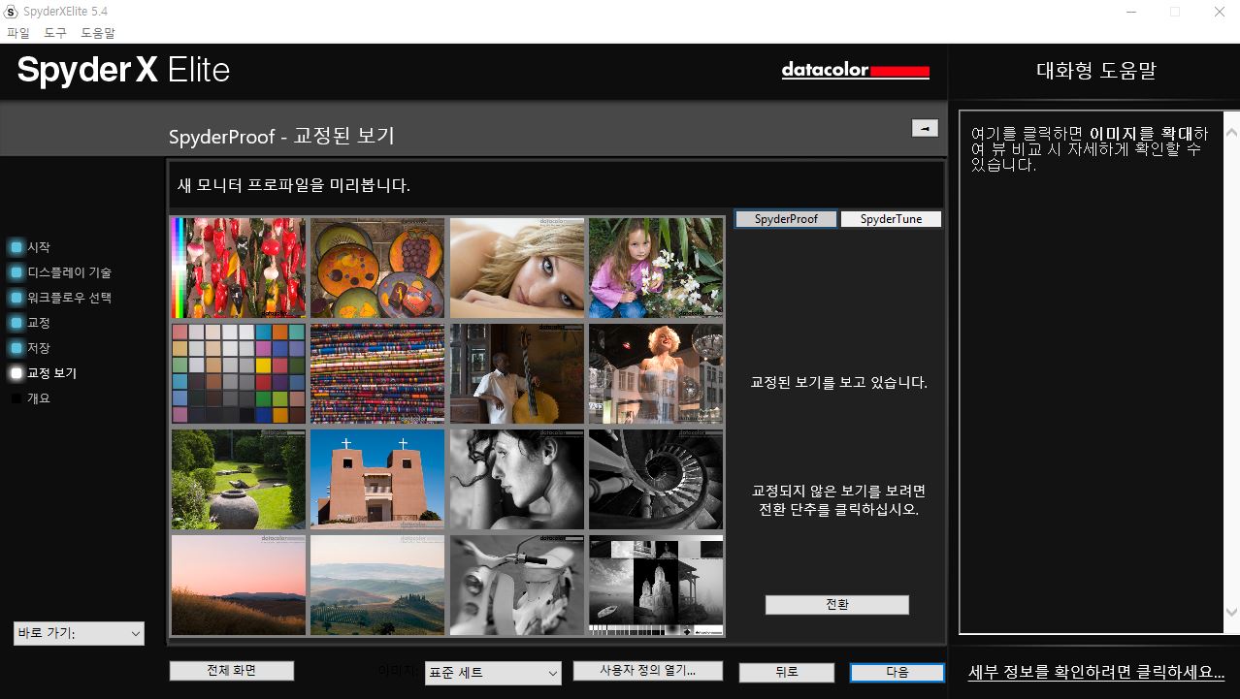Click the 교정 보기 step indicator icon
Image resolution: width=1240 pixels, height=699 pixels.
[x=16, y=373]
